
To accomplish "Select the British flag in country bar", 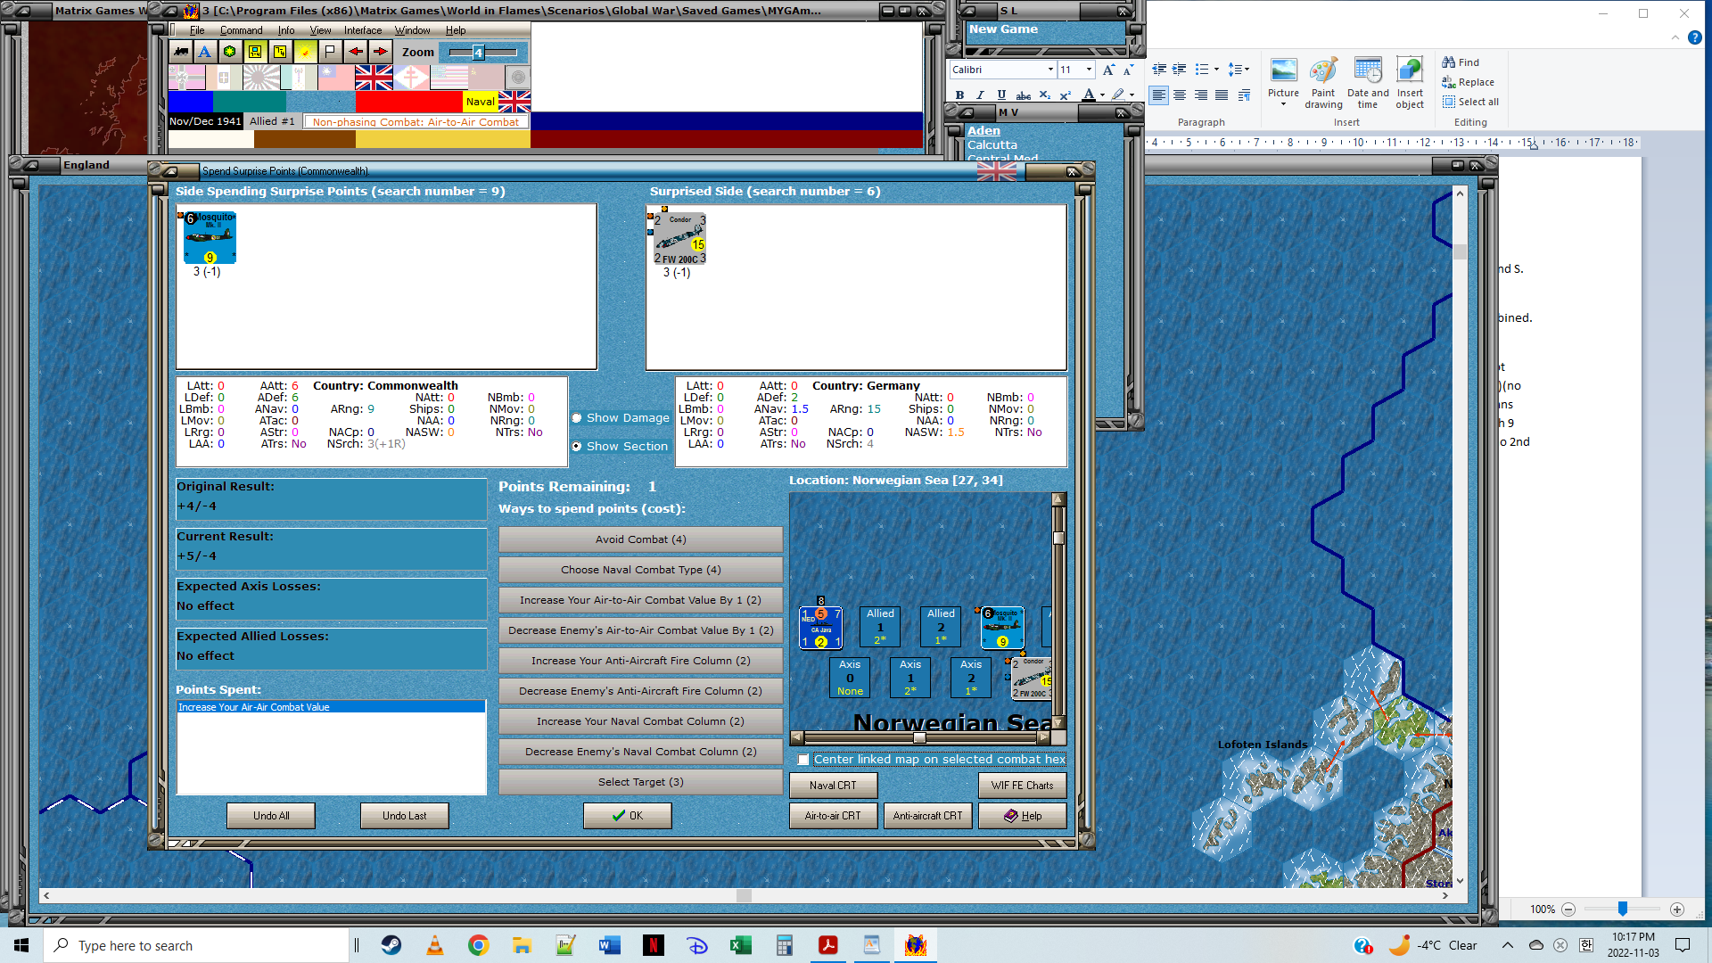I will pyautogui.click(x=374, y=78).
